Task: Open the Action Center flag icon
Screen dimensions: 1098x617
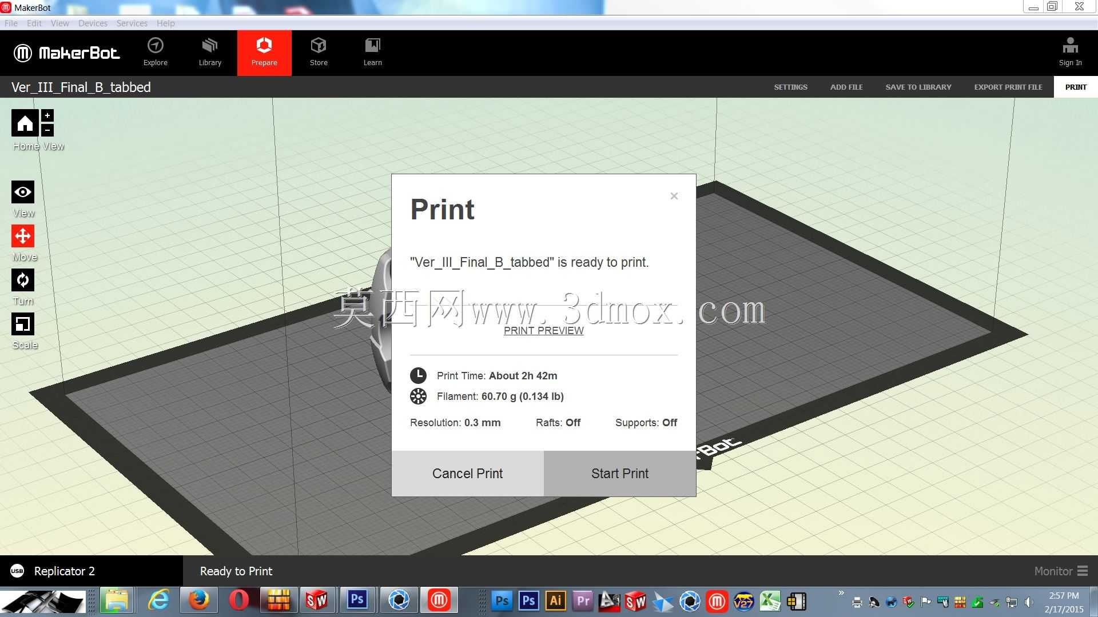Action: point(926,602)
